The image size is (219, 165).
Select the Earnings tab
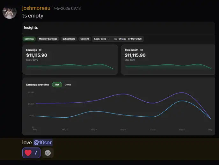click(29, 39)
